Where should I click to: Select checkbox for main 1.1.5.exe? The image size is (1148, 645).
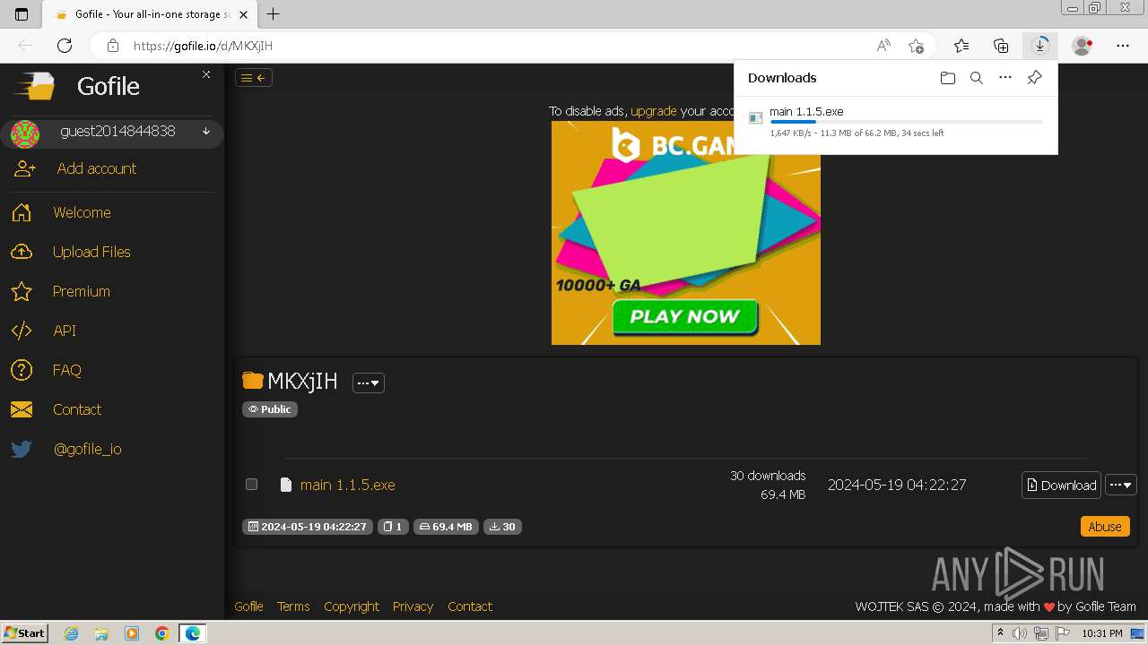click(252, 485)
